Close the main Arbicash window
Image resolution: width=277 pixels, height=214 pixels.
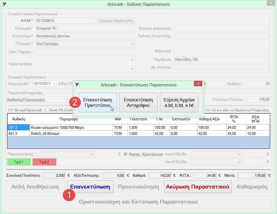tap(271, 3)
